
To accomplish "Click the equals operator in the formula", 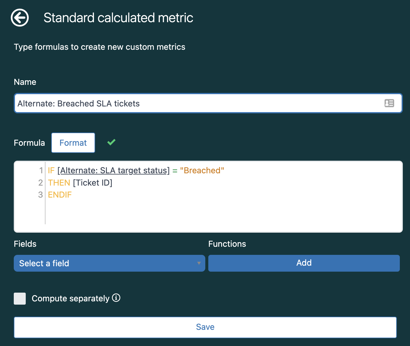I will click(x=175, y=171).
